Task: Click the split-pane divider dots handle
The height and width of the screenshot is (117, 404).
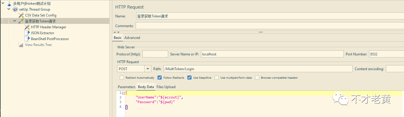Action: point(261,32)
